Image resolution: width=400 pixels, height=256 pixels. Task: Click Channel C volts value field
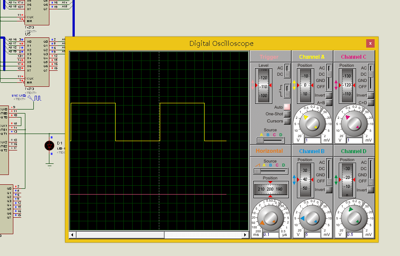(x=354, y=140)
